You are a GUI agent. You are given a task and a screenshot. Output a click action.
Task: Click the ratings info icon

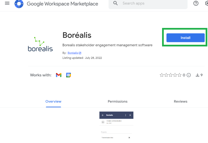[189, 75]
